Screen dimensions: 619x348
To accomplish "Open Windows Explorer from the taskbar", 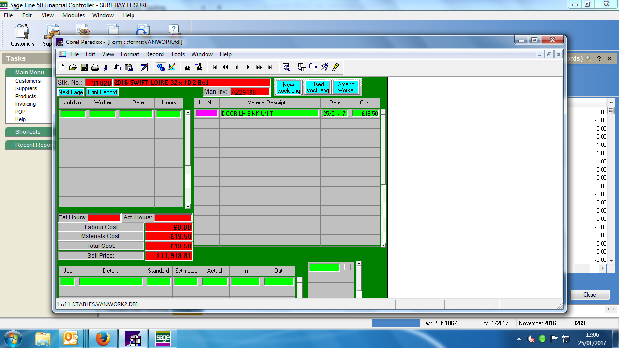I will (x=43, y=339).
